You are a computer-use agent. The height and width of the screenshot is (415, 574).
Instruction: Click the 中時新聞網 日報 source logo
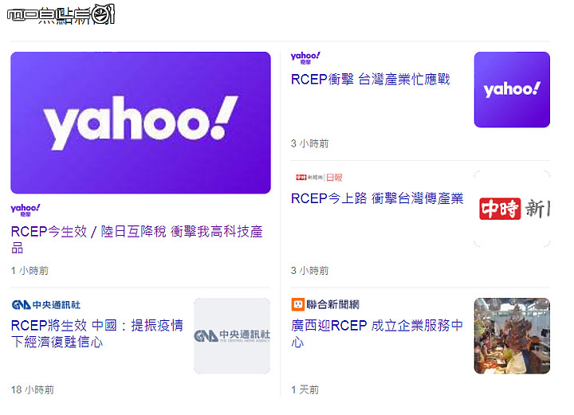pos(319,178)
